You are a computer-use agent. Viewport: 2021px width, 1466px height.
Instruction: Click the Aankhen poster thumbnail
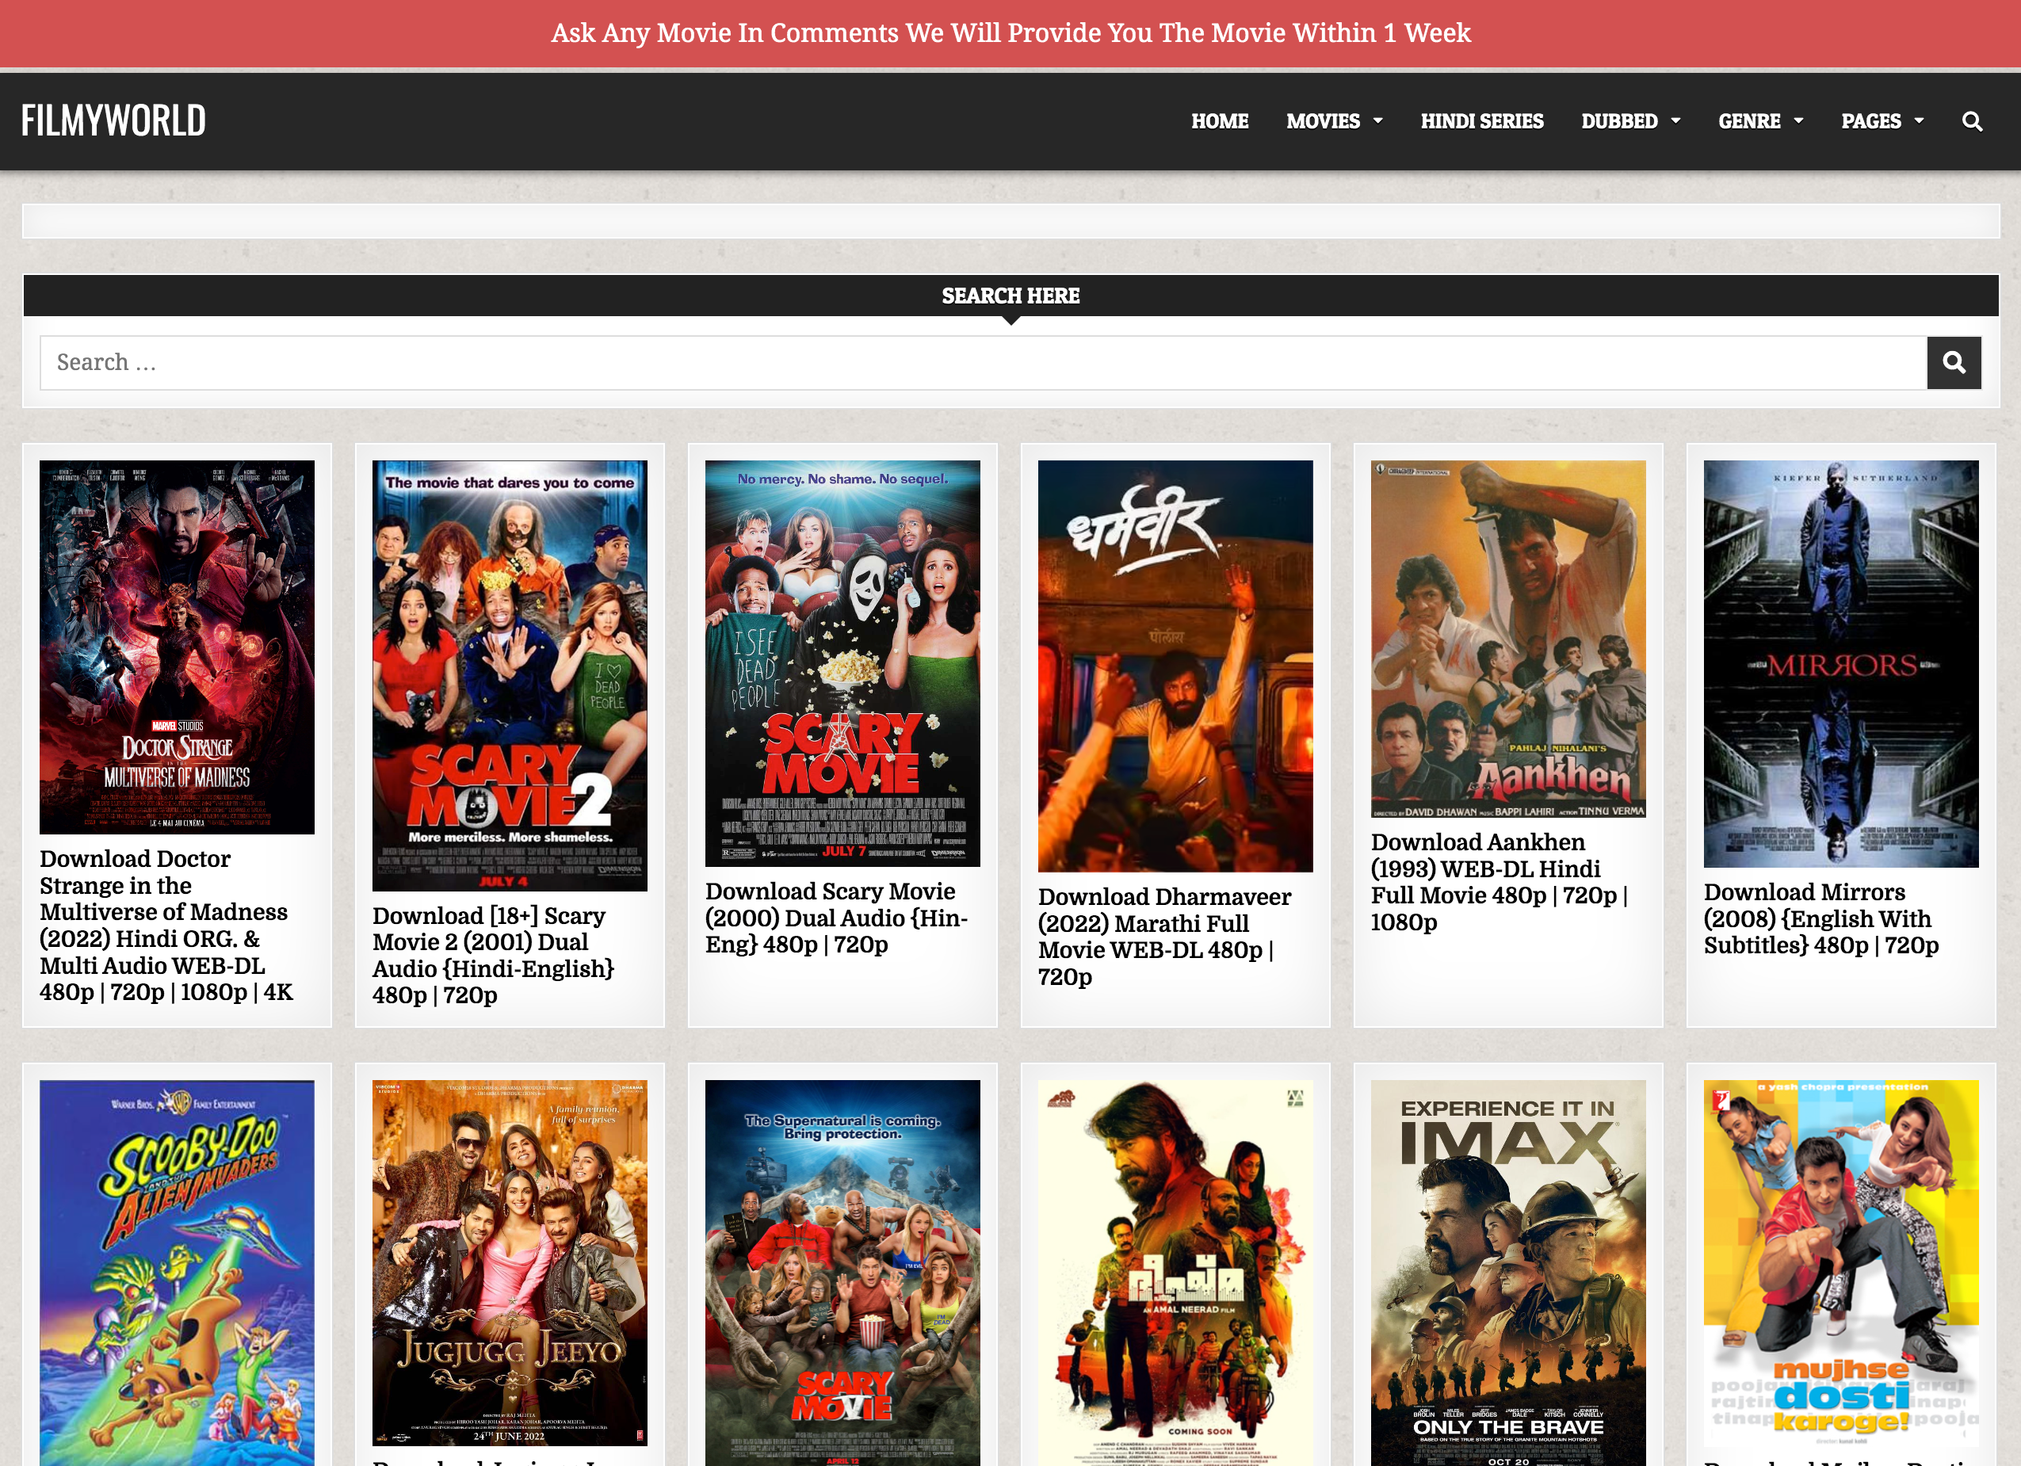click(x=1507, y=639)
